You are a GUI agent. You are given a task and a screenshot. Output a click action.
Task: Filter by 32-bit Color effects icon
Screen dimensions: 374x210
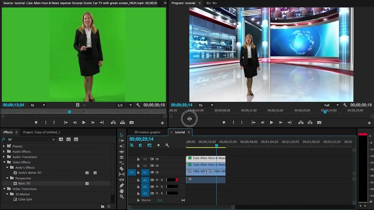coord(68,139)
